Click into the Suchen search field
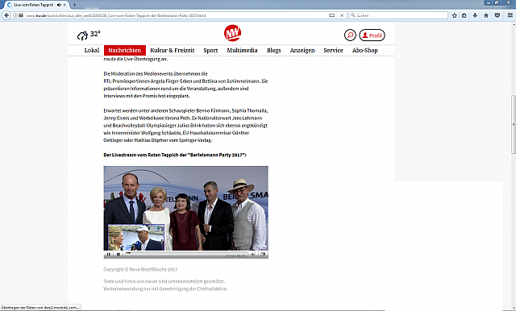The height and width of the screenshot is (311, 516). [398, 15]
